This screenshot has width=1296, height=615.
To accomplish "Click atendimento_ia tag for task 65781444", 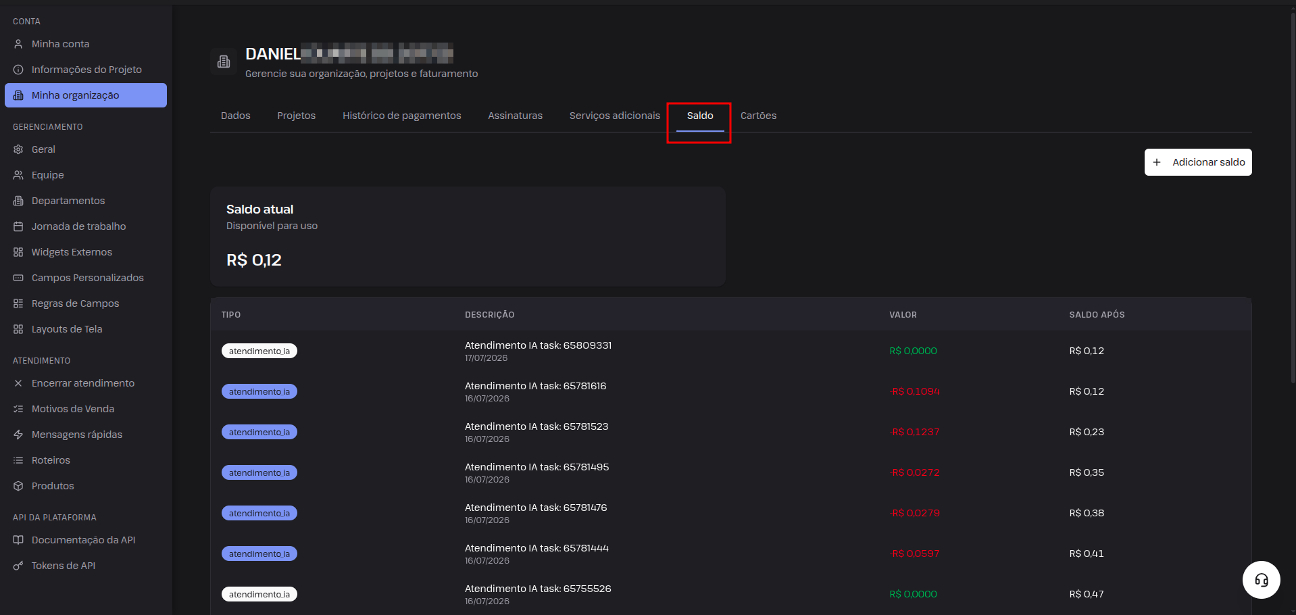I will click(259, 553).
